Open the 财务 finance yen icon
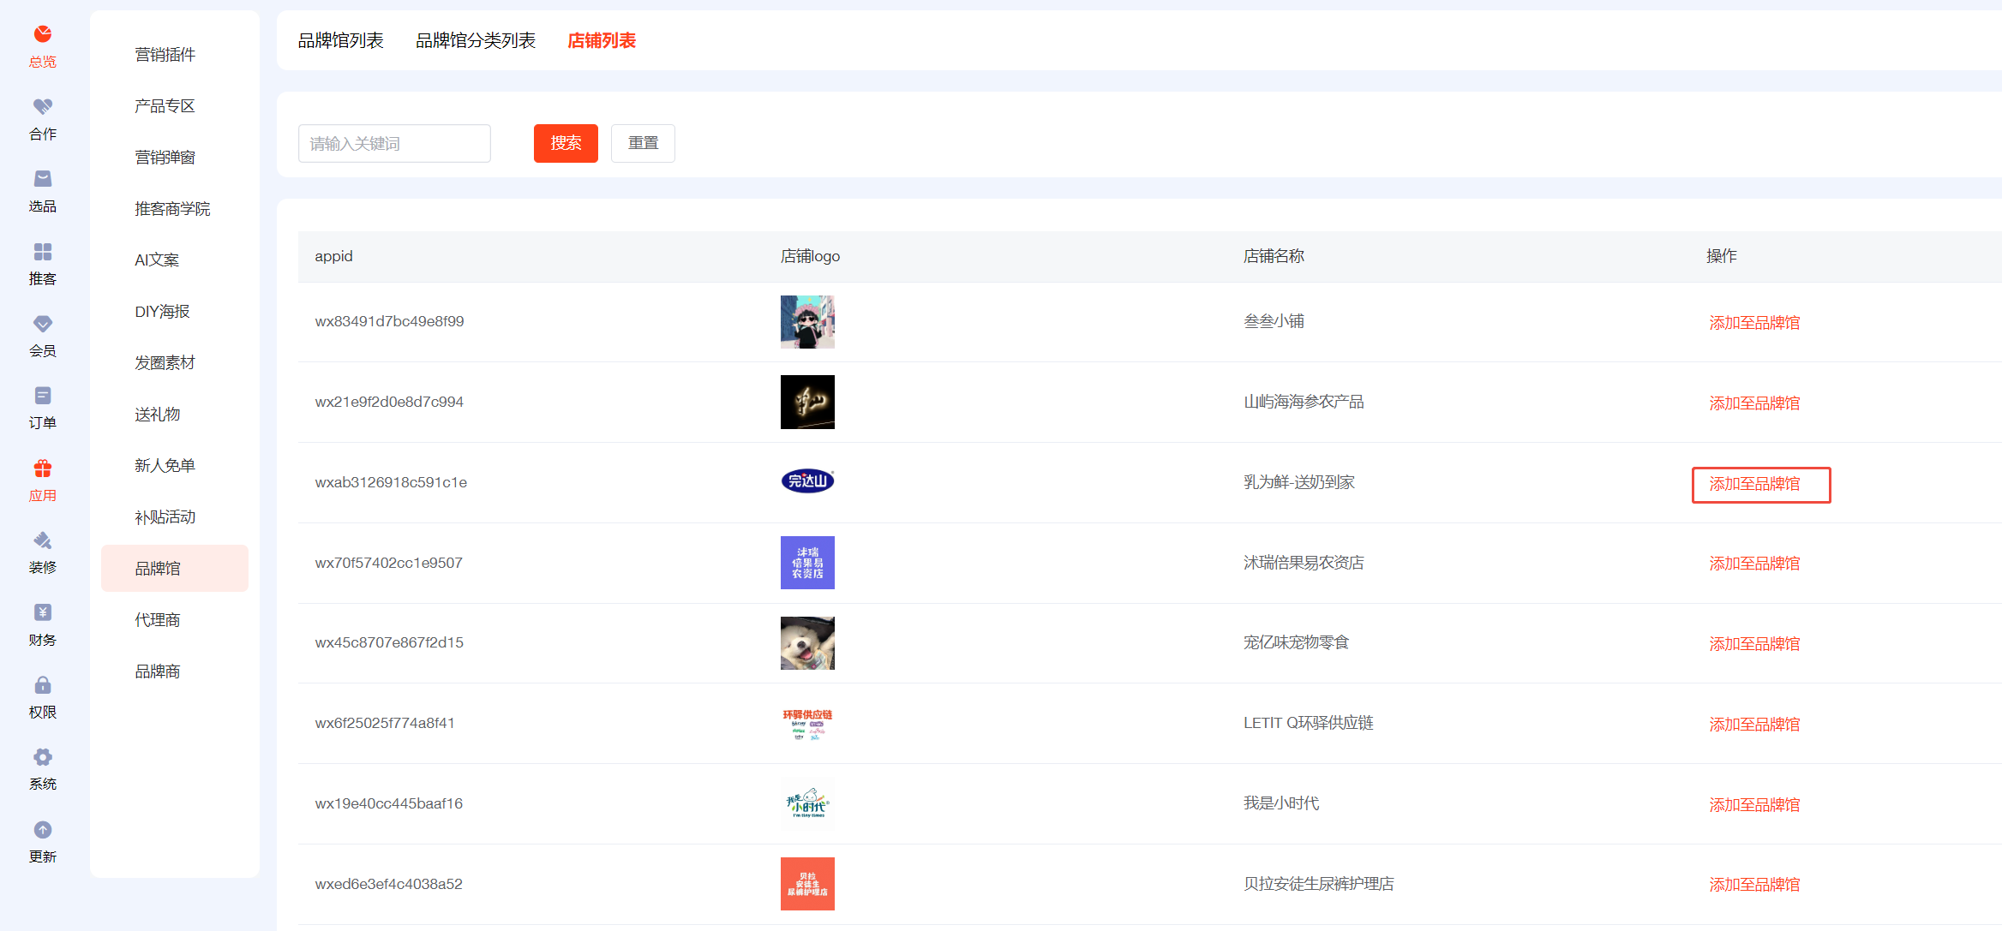This screenshot has height=931, width=2002. [43, 612]
